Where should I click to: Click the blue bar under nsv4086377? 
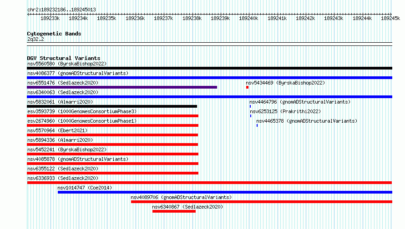tap(209, 78)
